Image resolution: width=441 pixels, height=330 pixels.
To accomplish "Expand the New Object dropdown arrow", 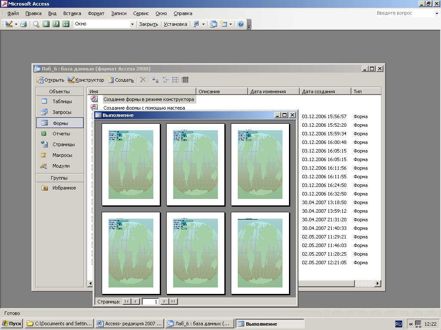I will [231, 24].
